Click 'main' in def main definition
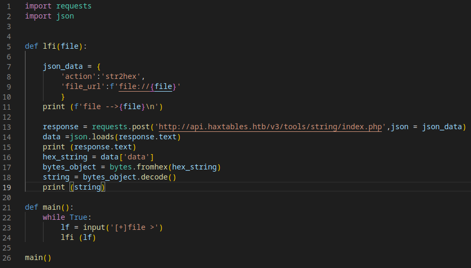471x268 pixels. [x=52, y=208]
